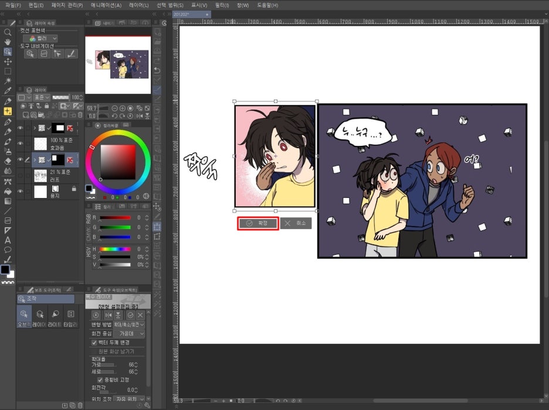This screenshot has height=410, width=549.
Task: Open the 위치 조정 dropdown showing 자유 위치
Action: (127, 399)
